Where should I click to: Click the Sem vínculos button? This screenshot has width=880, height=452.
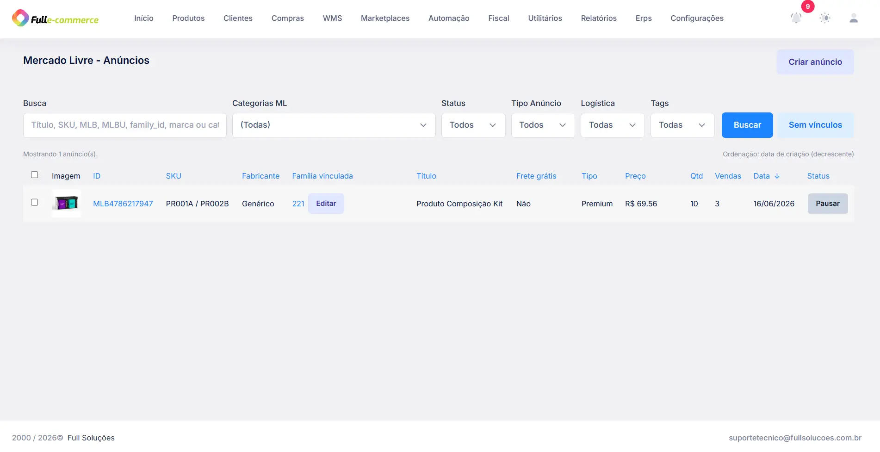(x=815, y=125)
